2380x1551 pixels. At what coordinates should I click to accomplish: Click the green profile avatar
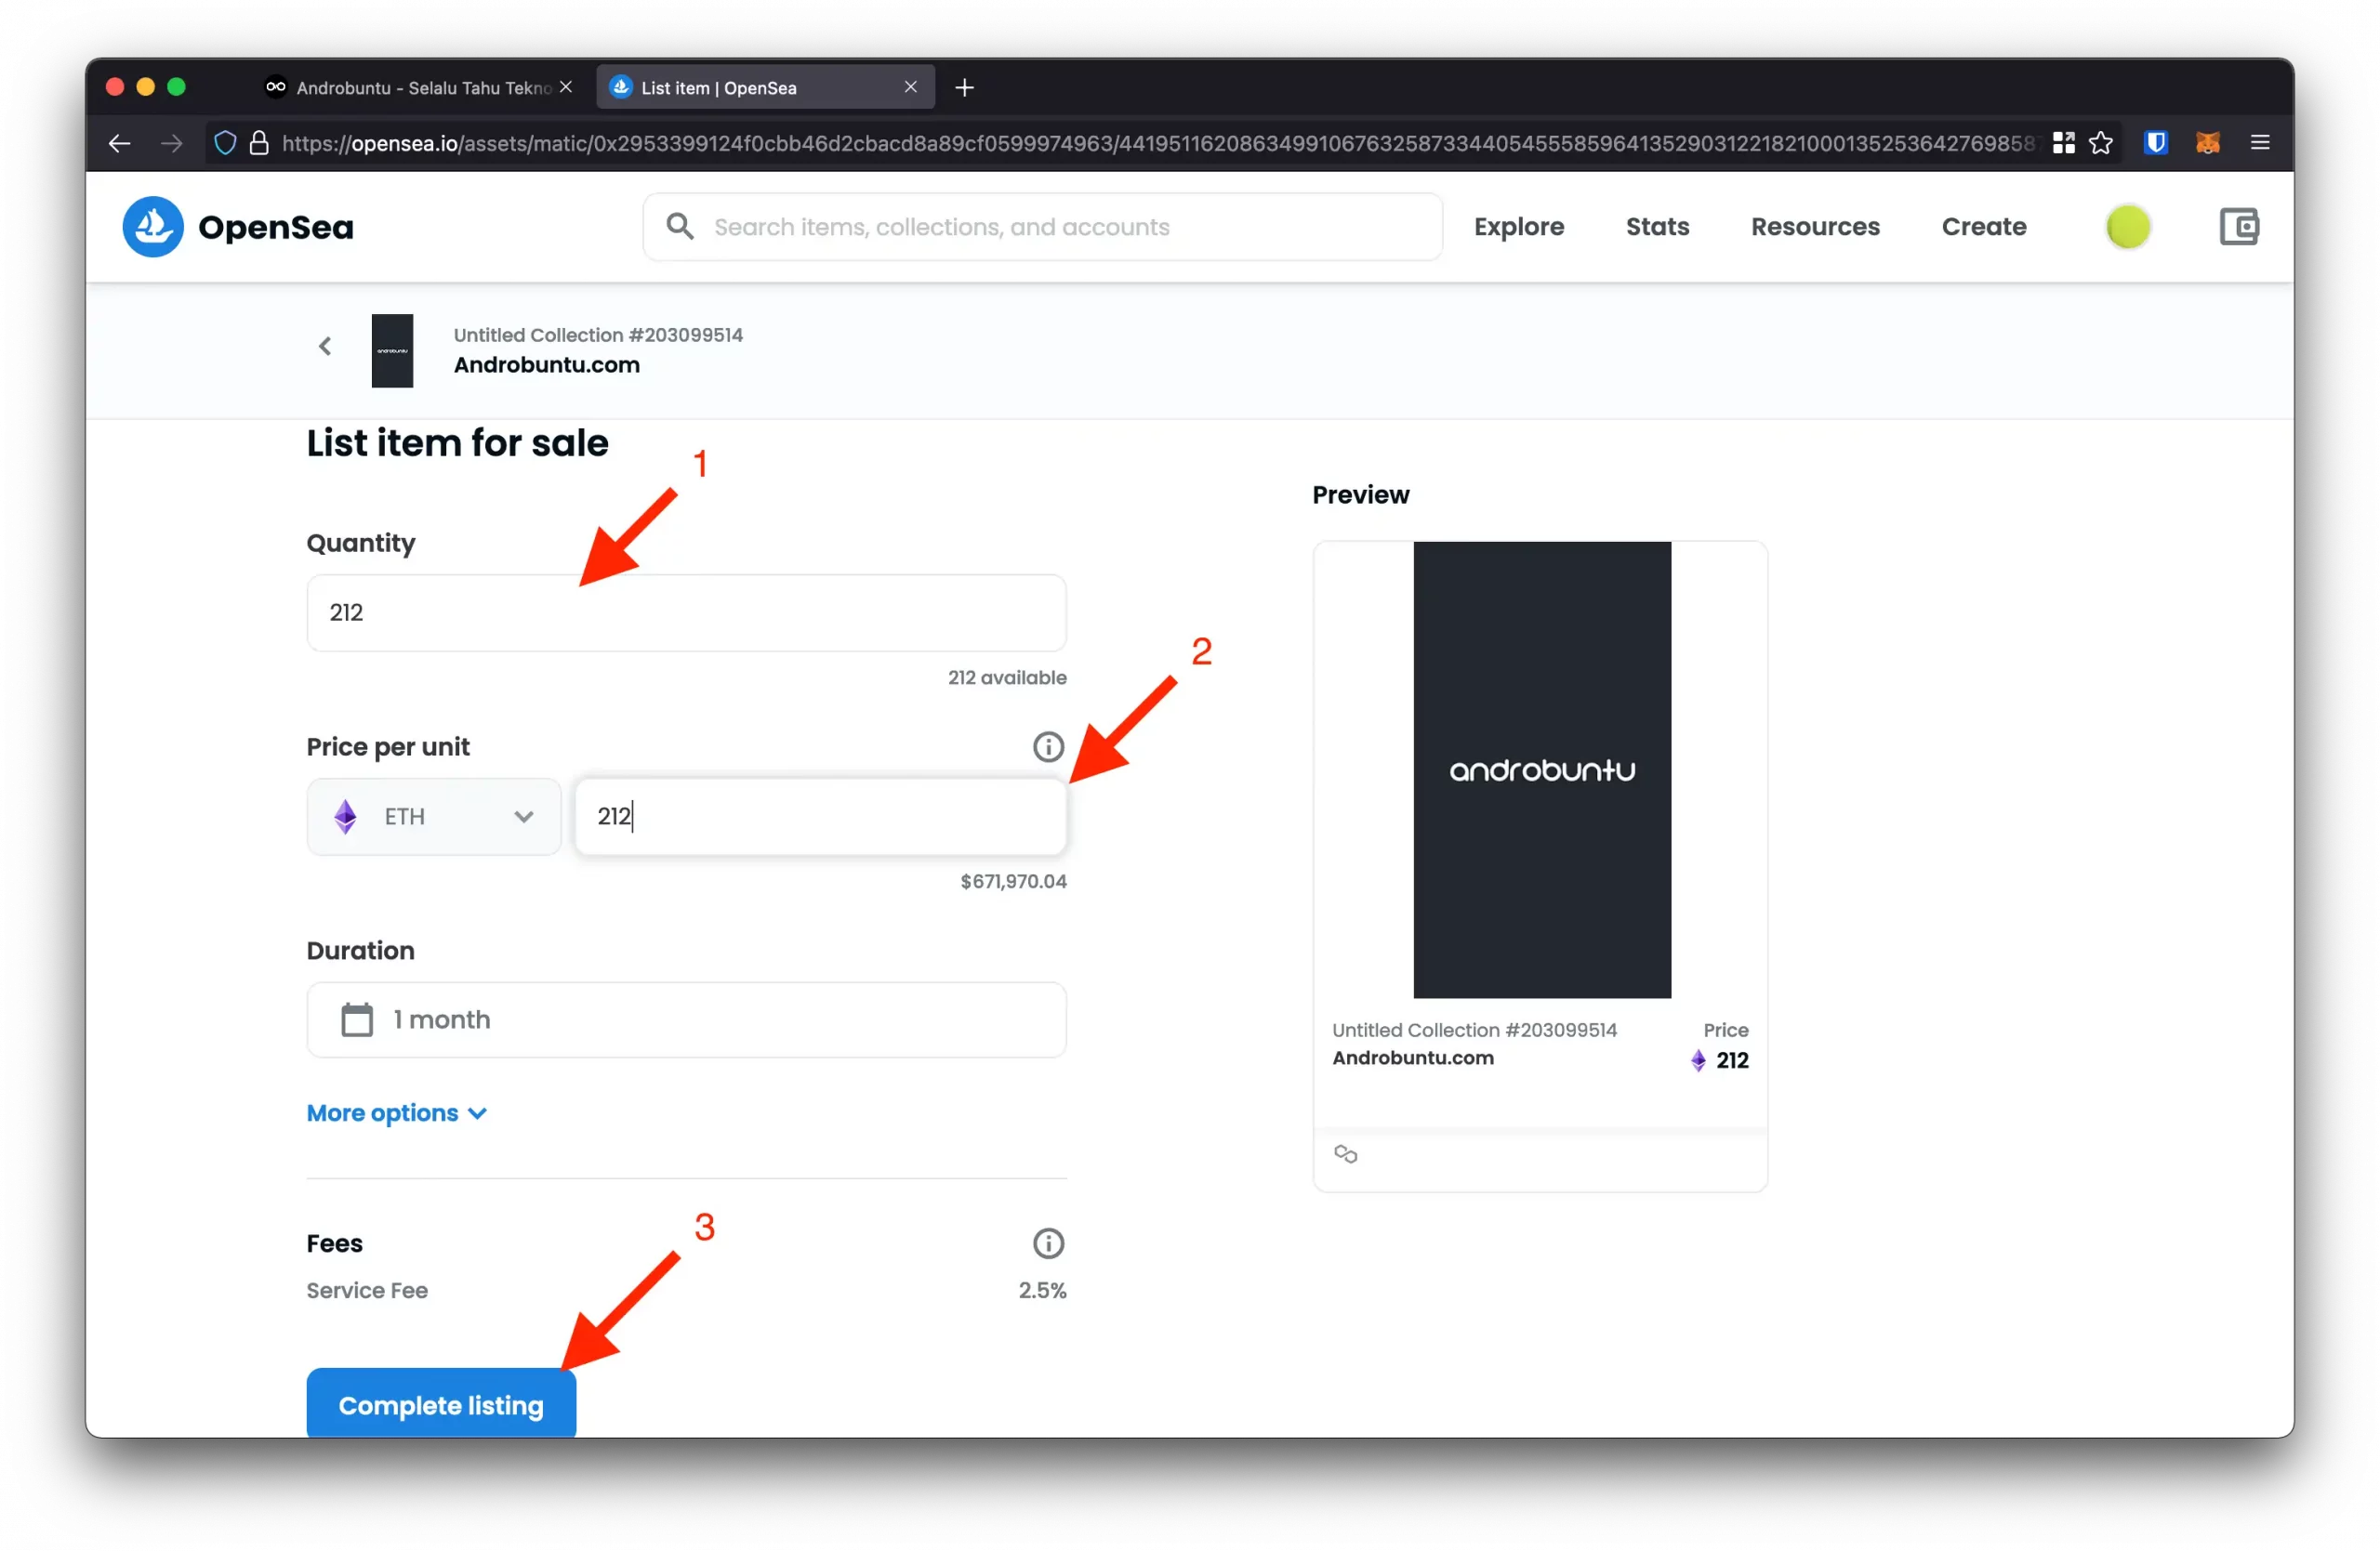(x=2127, y=227)
